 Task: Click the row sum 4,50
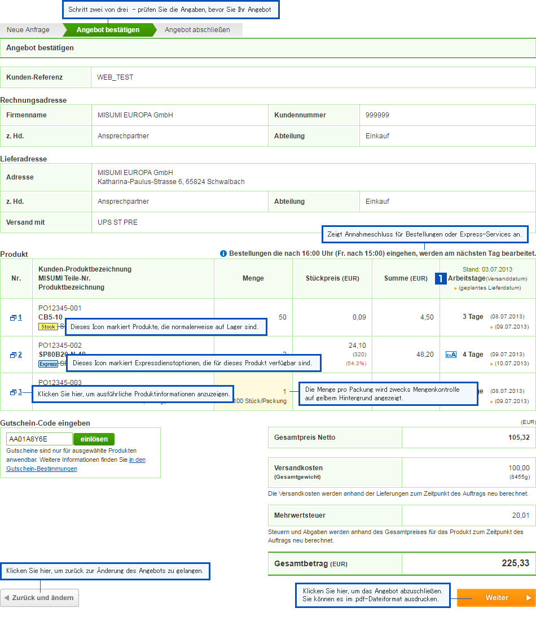[x=427, y=317]
